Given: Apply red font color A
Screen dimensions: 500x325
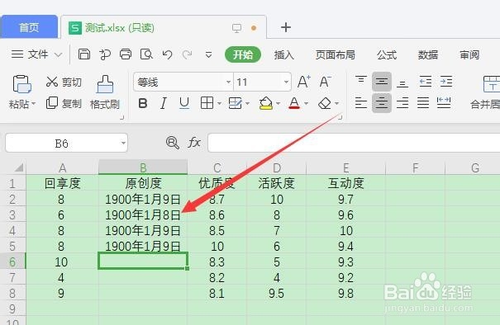Looking at the screenshot, I should [294, 103].
